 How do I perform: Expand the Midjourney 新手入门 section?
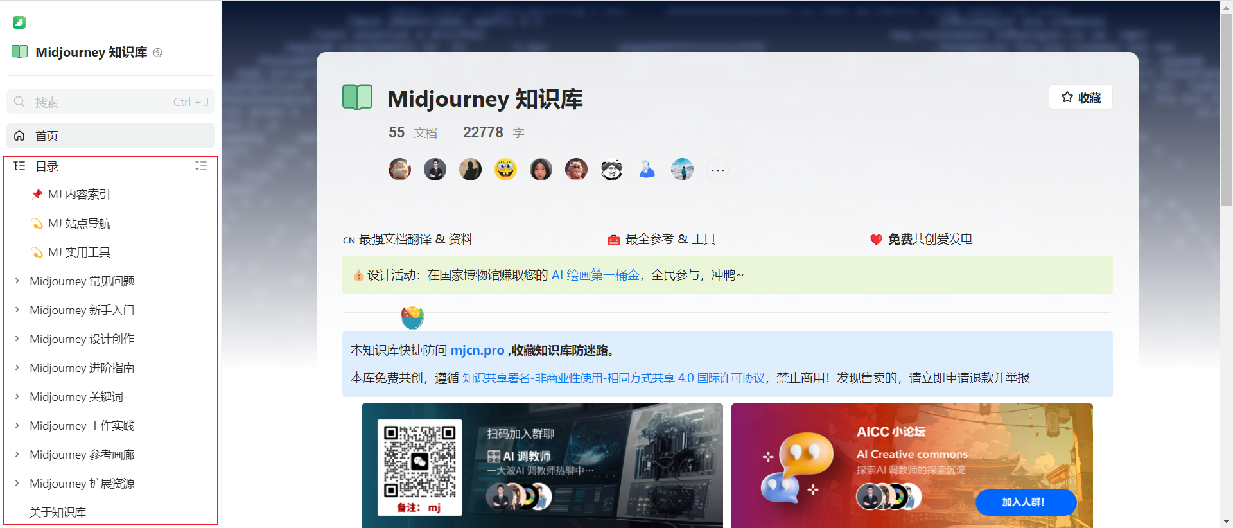click(x=17, y=310)
